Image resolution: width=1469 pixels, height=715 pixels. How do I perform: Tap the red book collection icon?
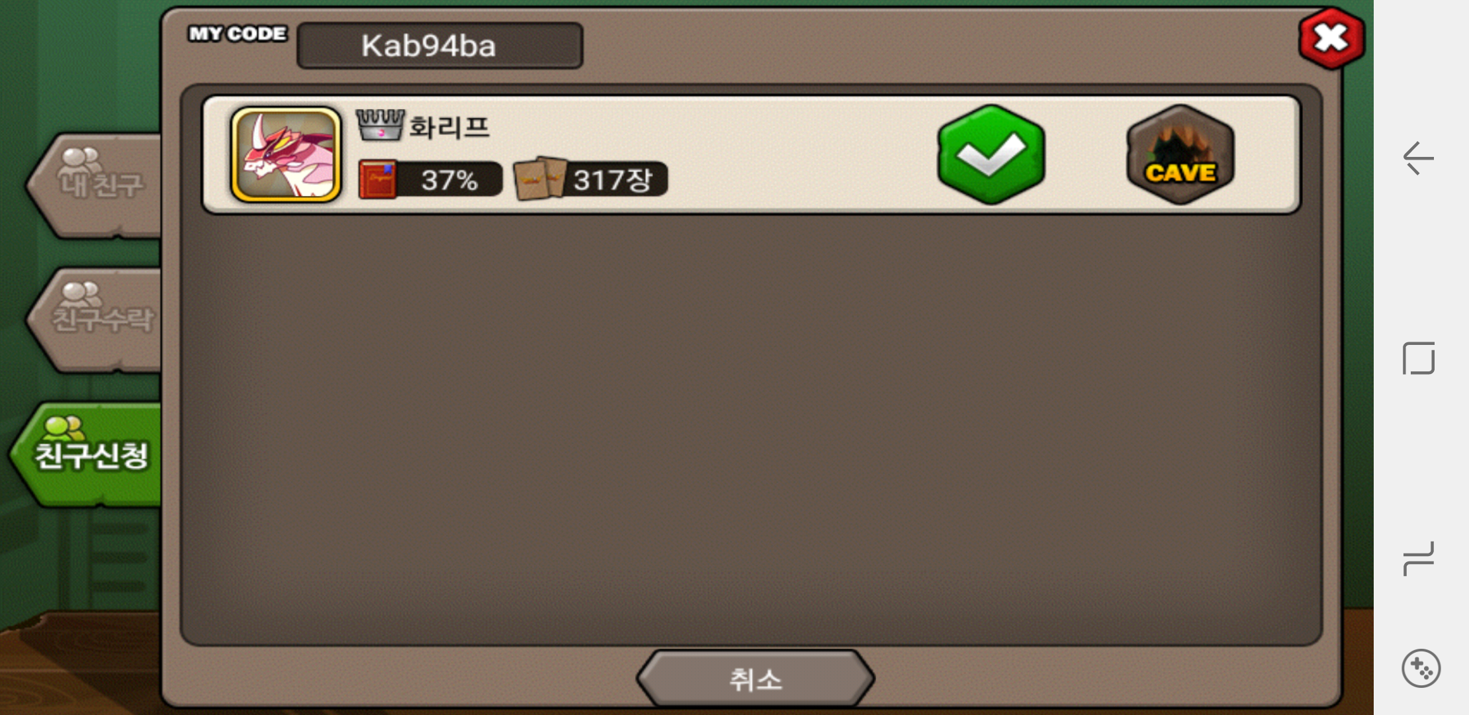pos(378,179)
